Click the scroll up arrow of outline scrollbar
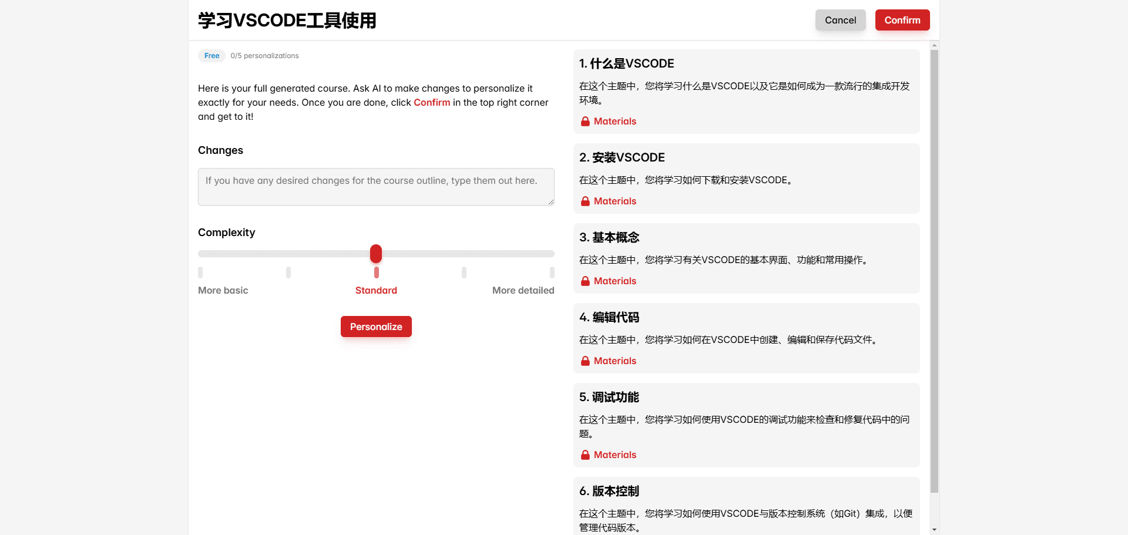Image resolution: width=1128 pixels, height=535 pixels. point(934,45)
